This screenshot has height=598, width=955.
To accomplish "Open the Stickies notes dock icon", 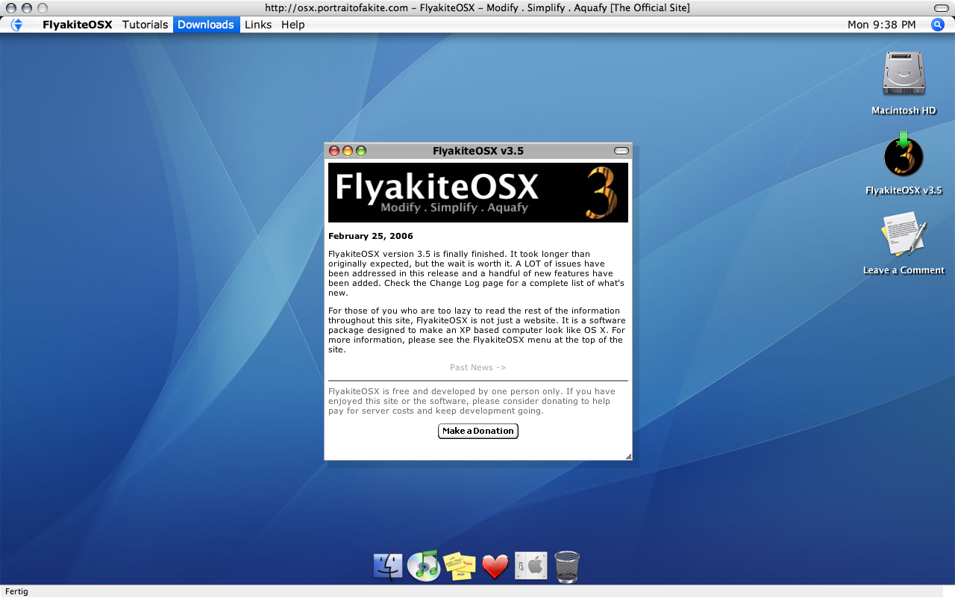I will point(459,567).
